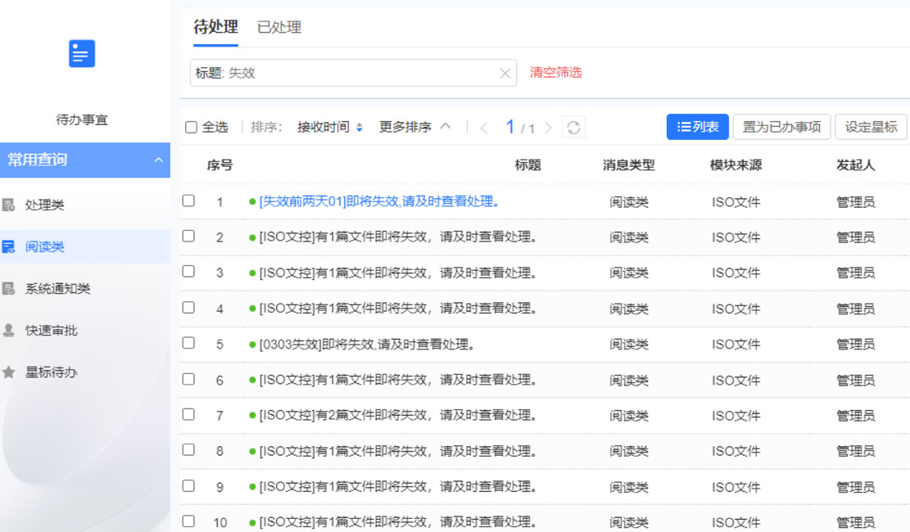Check the checkbox for row 5
The image size is (910, 532).
click(x=189, y=343)
